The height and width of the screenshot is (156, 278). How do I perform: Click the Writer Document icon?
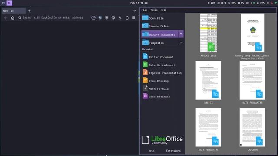[145, 56]
